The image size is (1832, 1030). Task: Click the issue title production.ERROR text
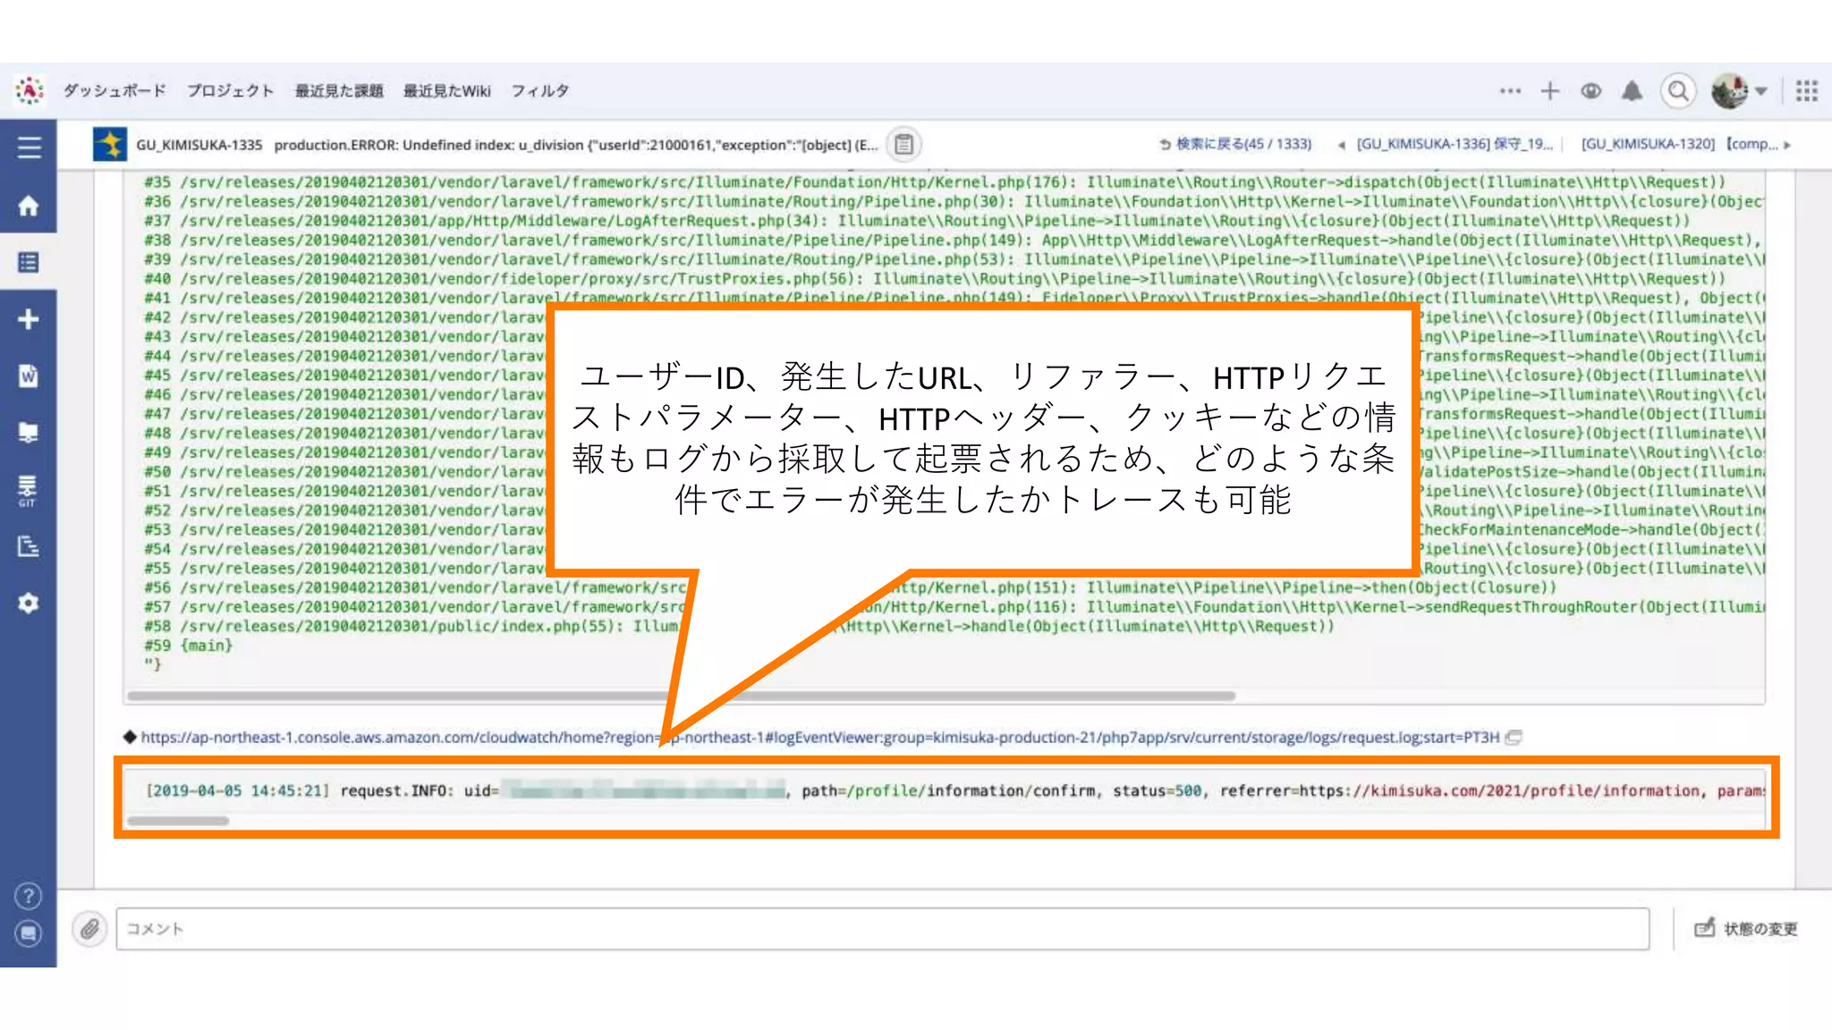tap(576, 145)
